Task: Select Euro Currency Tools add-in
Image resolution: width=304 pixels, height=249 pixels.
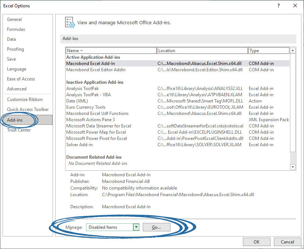Action: tap(178, 107)
